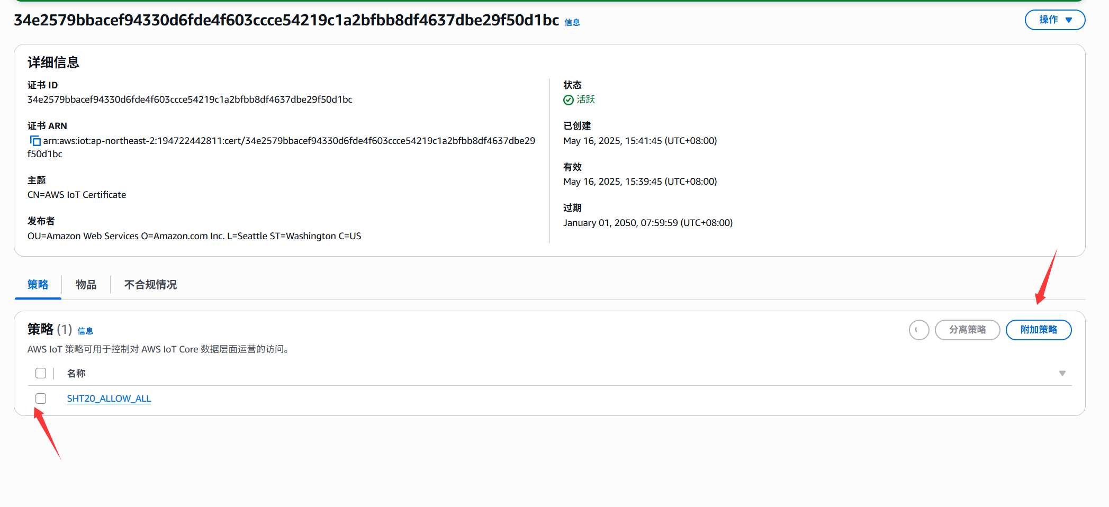The image size is (1109, 507).
Task: Open the 操作 dropdown menu
Action: [x=1054, y=20]
